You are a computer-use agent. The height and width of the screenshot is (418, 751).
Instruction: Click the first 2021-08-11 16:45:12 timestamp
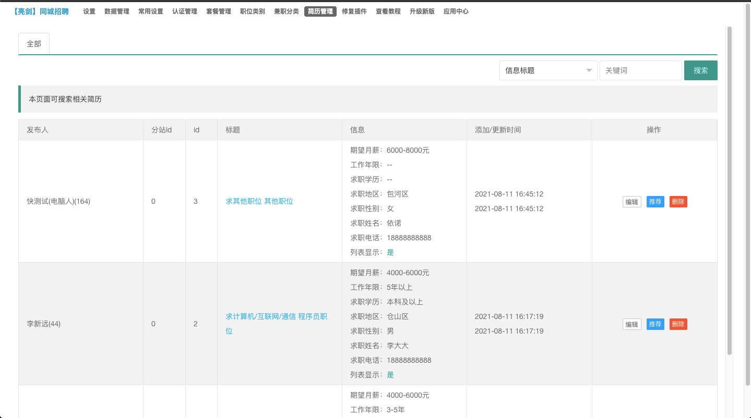(x=509, y=194)
